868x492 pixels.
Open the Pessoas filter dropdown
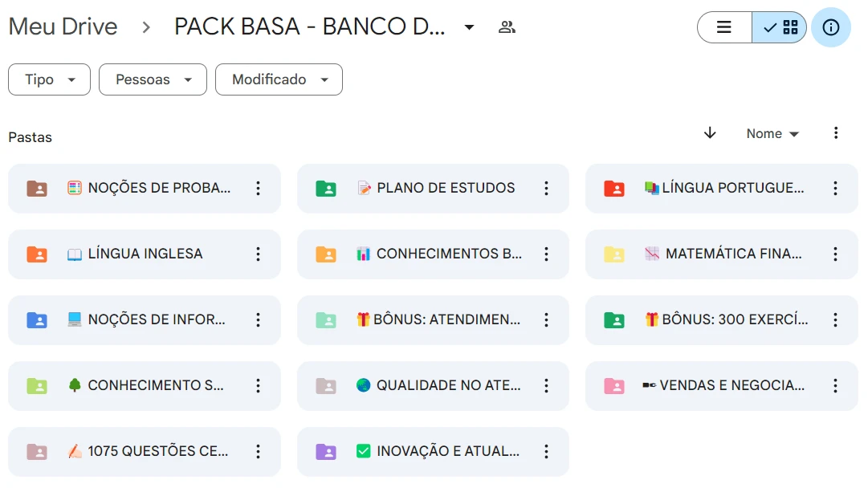[x=153, y=79]
